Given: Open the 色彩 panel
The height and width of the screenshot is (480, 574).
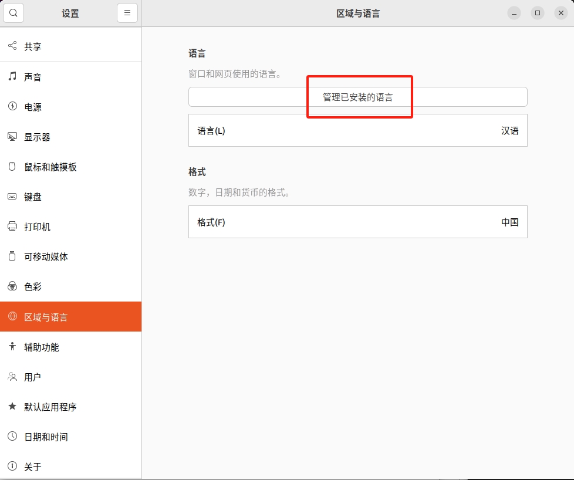Looking at the screenshot, I should pyautogui.click(x=70, y=287).
